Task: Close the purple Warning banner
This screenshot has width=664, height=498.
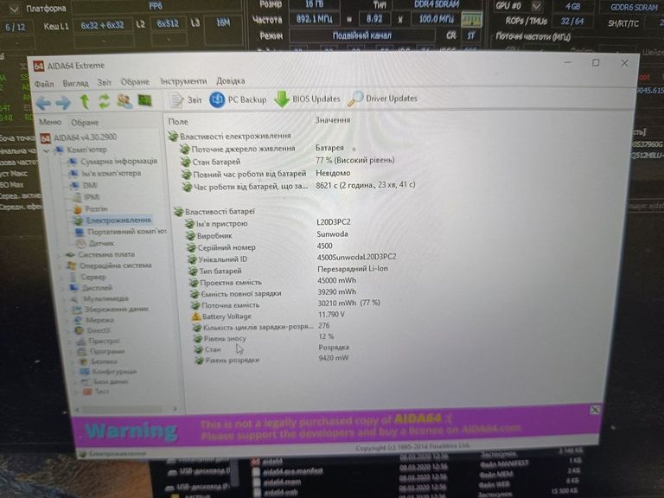Action: [x=595, y=410]
